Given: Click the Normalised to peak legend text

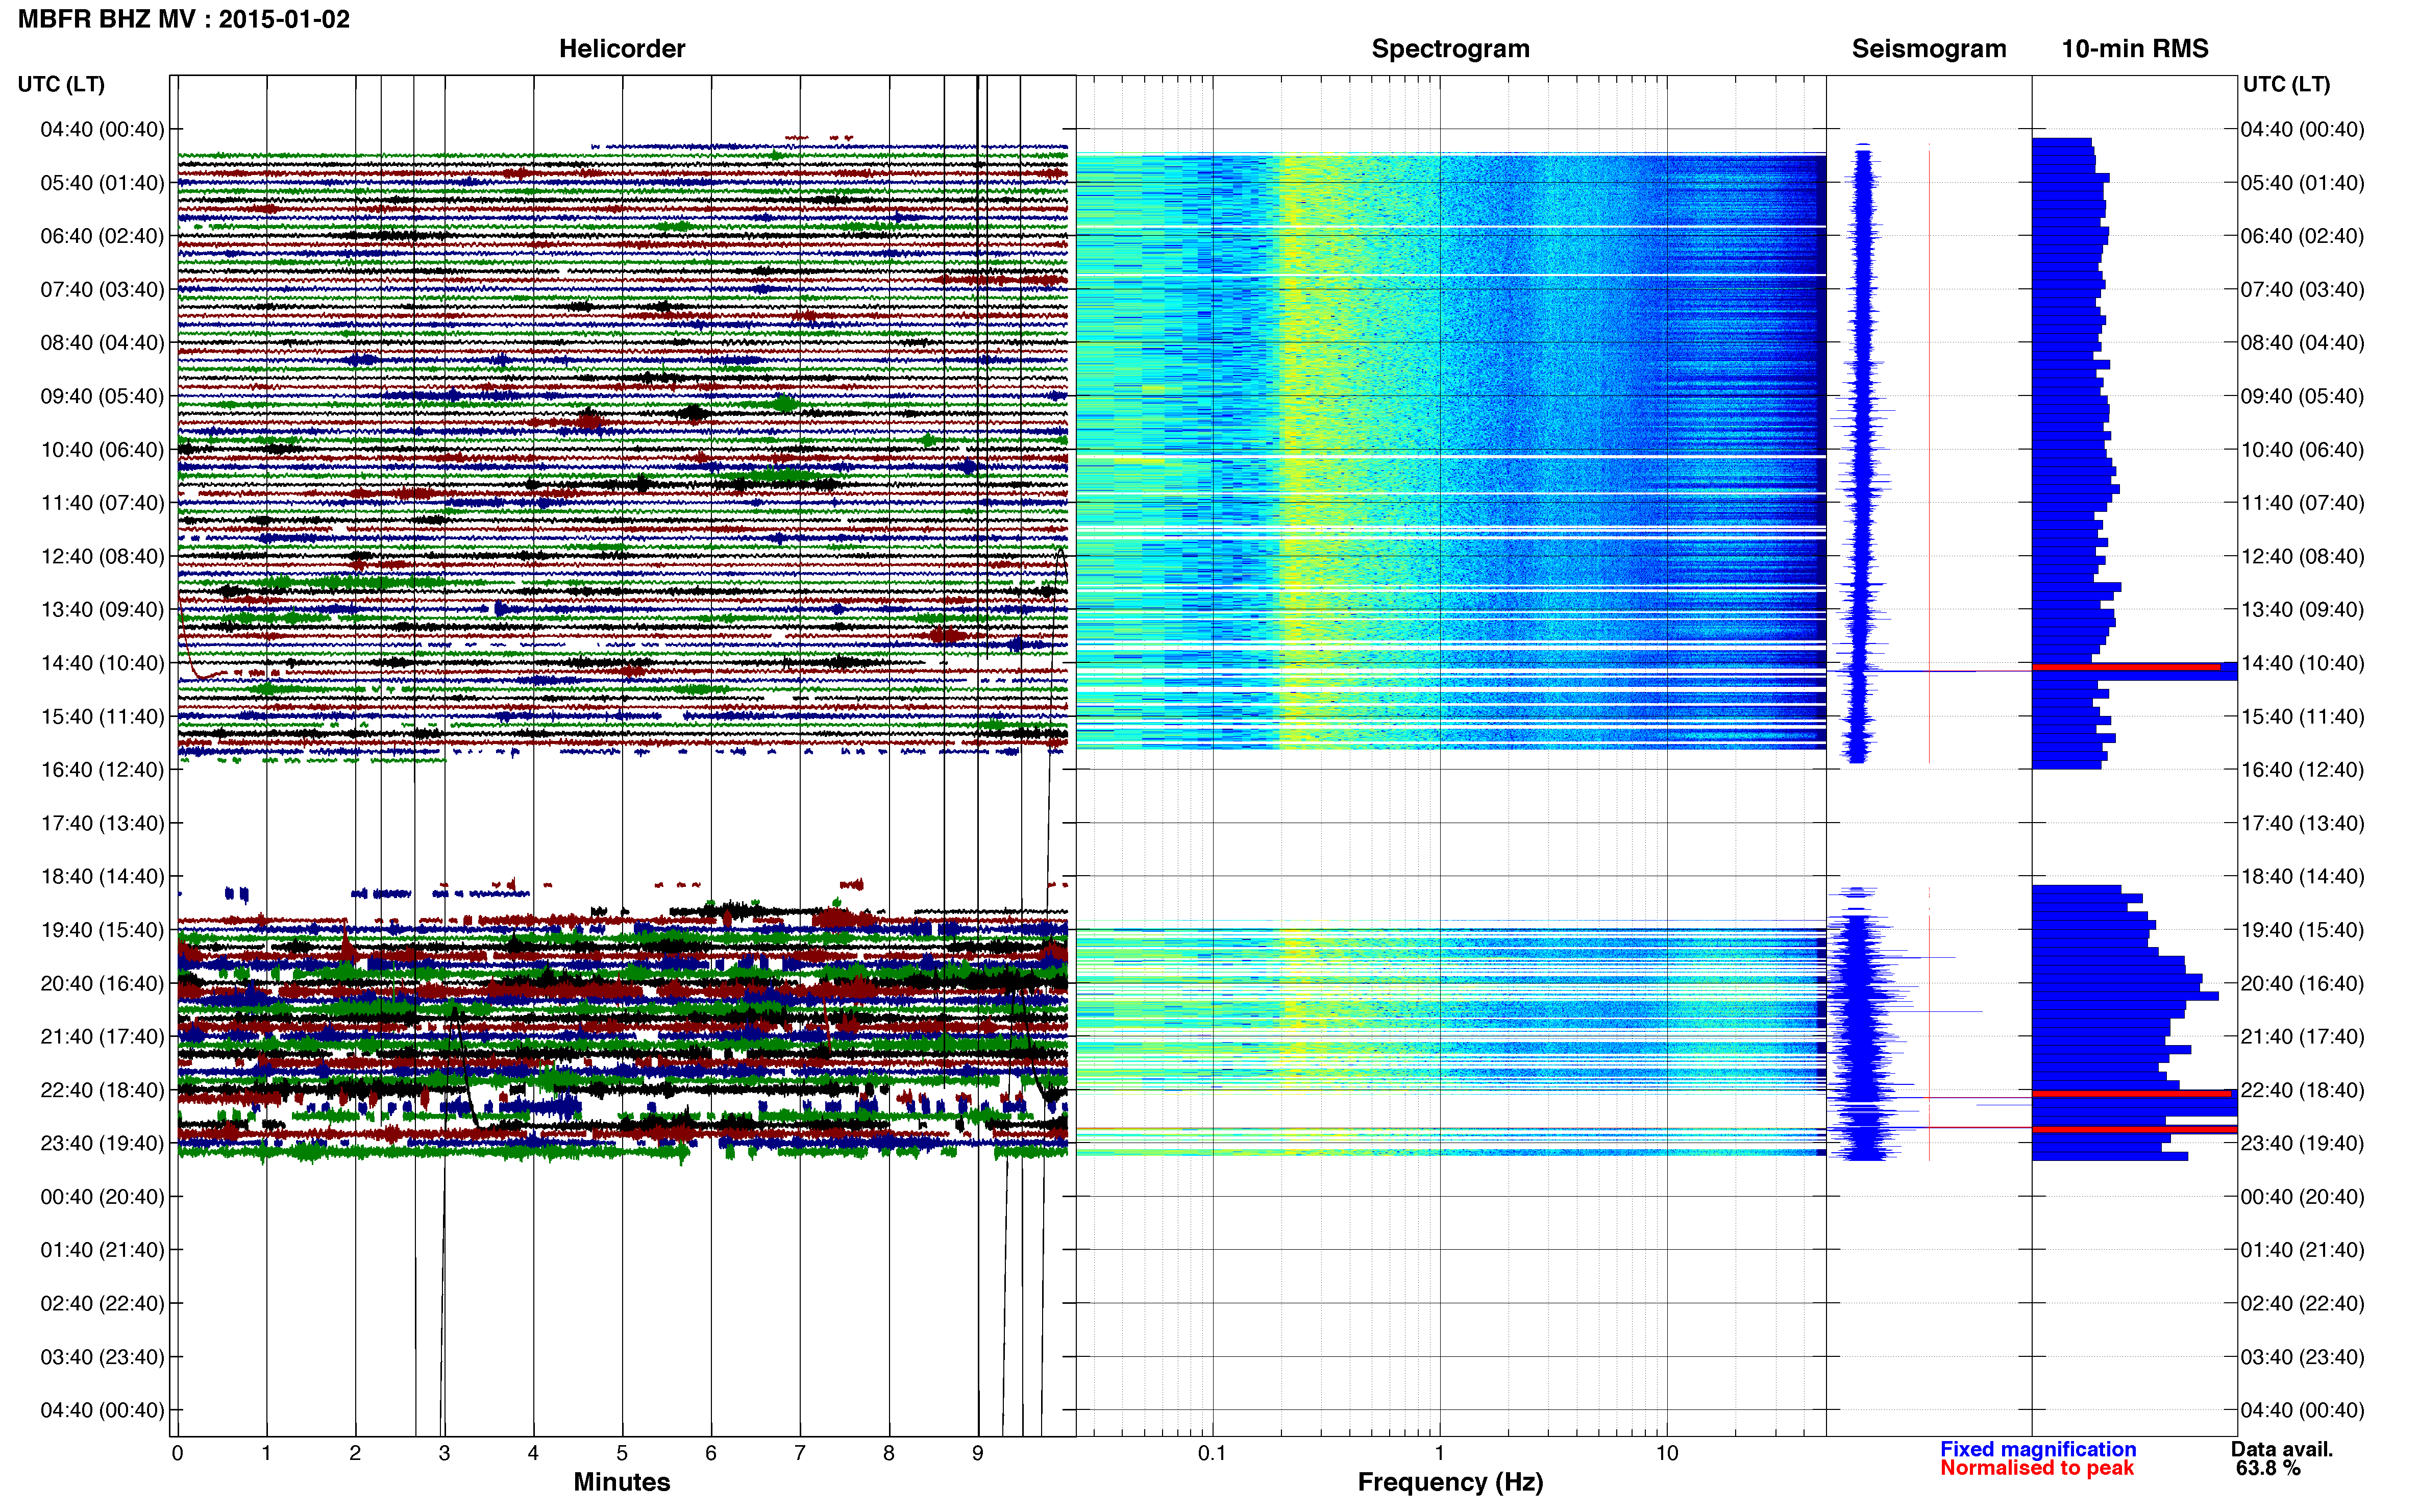Looking at the screenshot, I should pyautogui.click(x=2036, y=1467).
